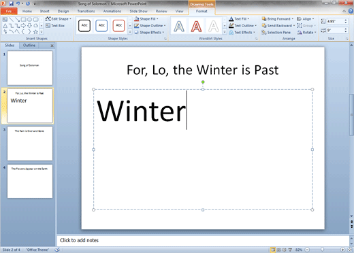The image size is (354, 253).
Task: Select the Cloud shape in gallery
Action: tap(35, 26)
